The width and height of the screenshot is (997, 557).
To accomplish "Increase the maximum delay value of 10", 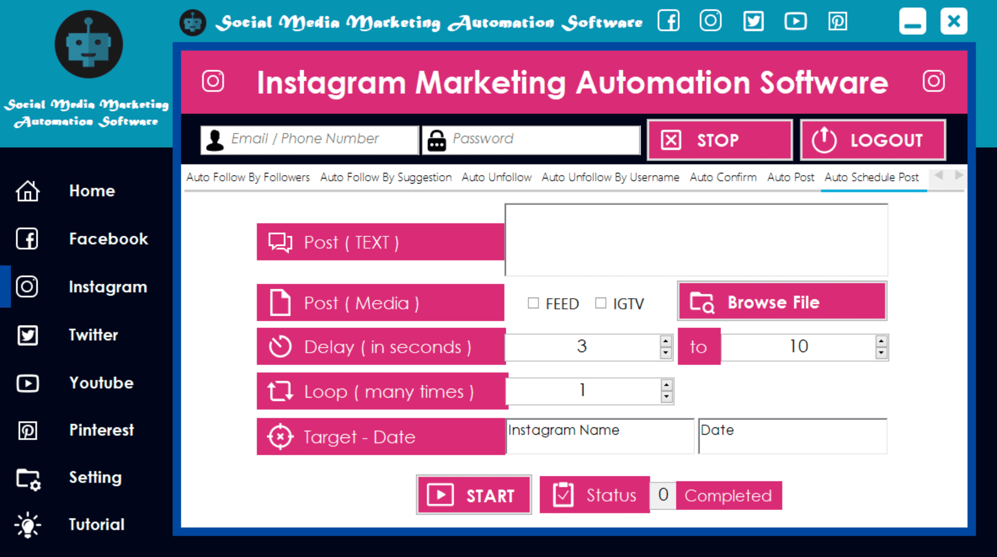I will pos(881,341).
